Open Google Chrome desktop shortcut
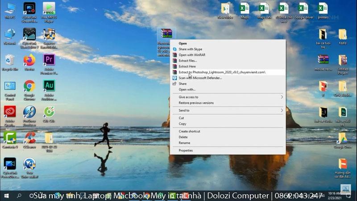The image size is (357, 201). pyautogui.click(x=29, y=86)
